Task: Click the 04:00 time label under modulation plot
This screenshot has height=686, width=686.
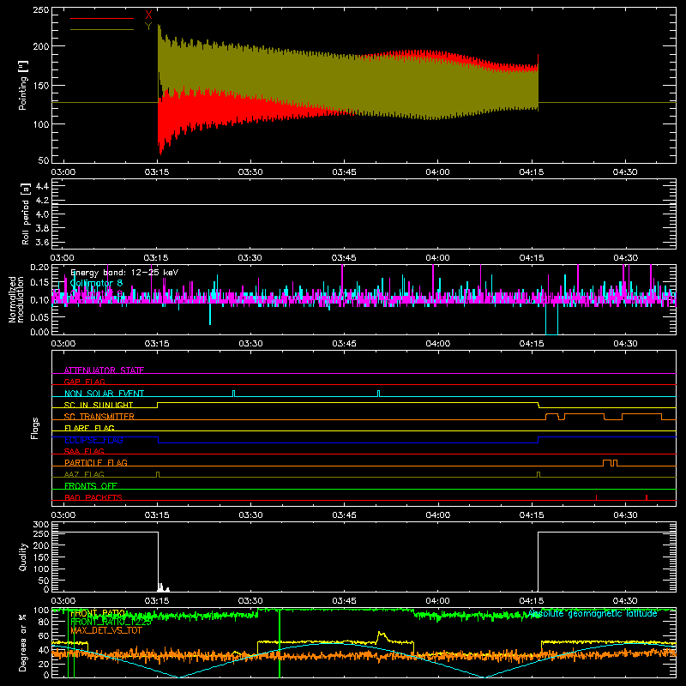Action: (x=437, y=344)
